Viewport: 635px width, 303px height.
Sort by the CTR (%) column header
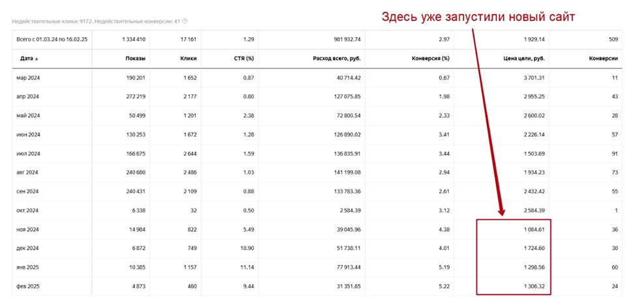(244, 59)
